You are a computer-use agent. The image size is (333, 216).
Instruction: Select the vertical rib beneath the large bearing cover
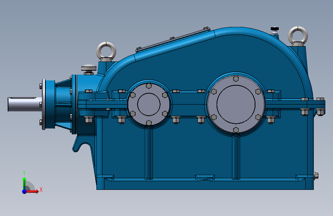(236, 157)
